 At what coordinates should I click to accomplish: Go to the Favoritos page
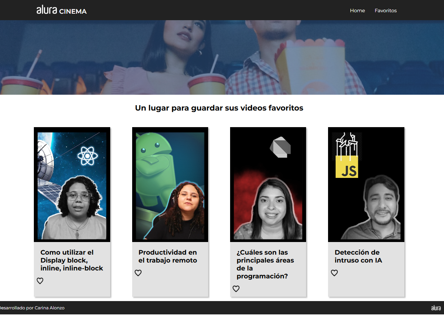point(386,10)
